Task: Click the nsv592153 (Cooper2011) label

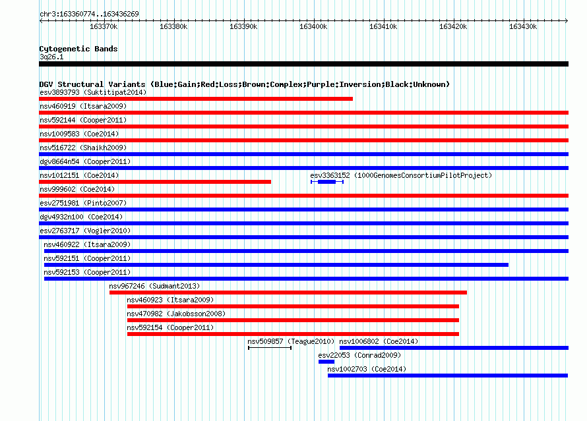Action: pos(87,272)
